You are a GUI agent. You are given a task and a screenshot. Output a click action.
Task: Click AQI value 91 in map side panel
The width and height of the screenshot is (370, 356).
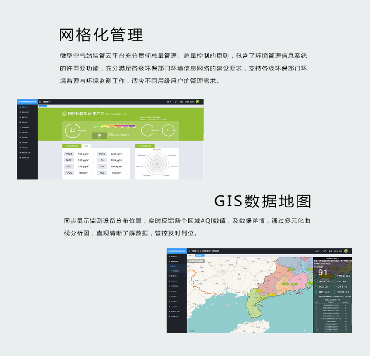(323, 273)
